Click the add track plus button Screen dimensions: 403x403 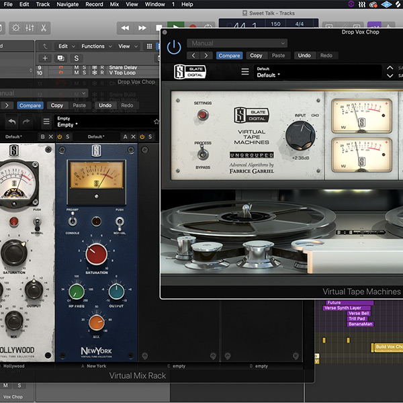coord(45,58)
